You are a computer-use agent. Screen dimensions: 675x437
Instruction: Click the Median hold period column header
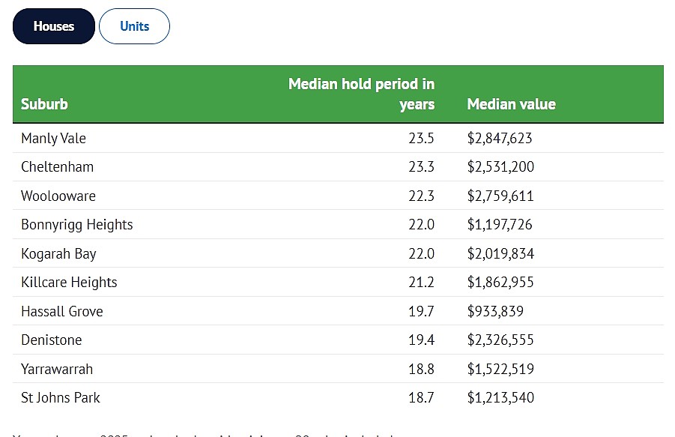pos(361,94)
